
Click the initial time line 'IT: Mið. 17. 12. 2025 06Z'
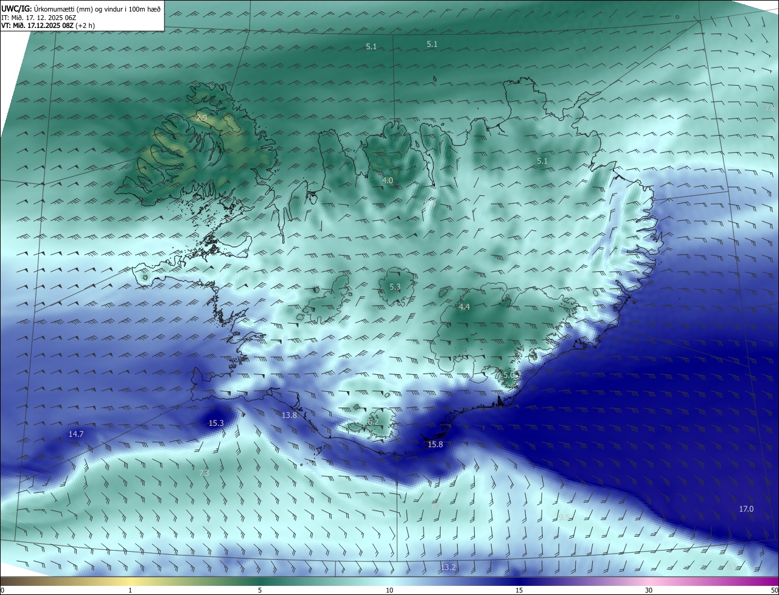coord(38,18)
